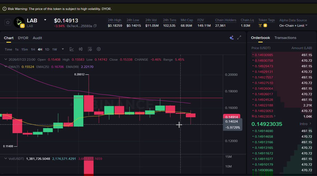Collapse the OHLC candle info row chevron

[6, 60]
